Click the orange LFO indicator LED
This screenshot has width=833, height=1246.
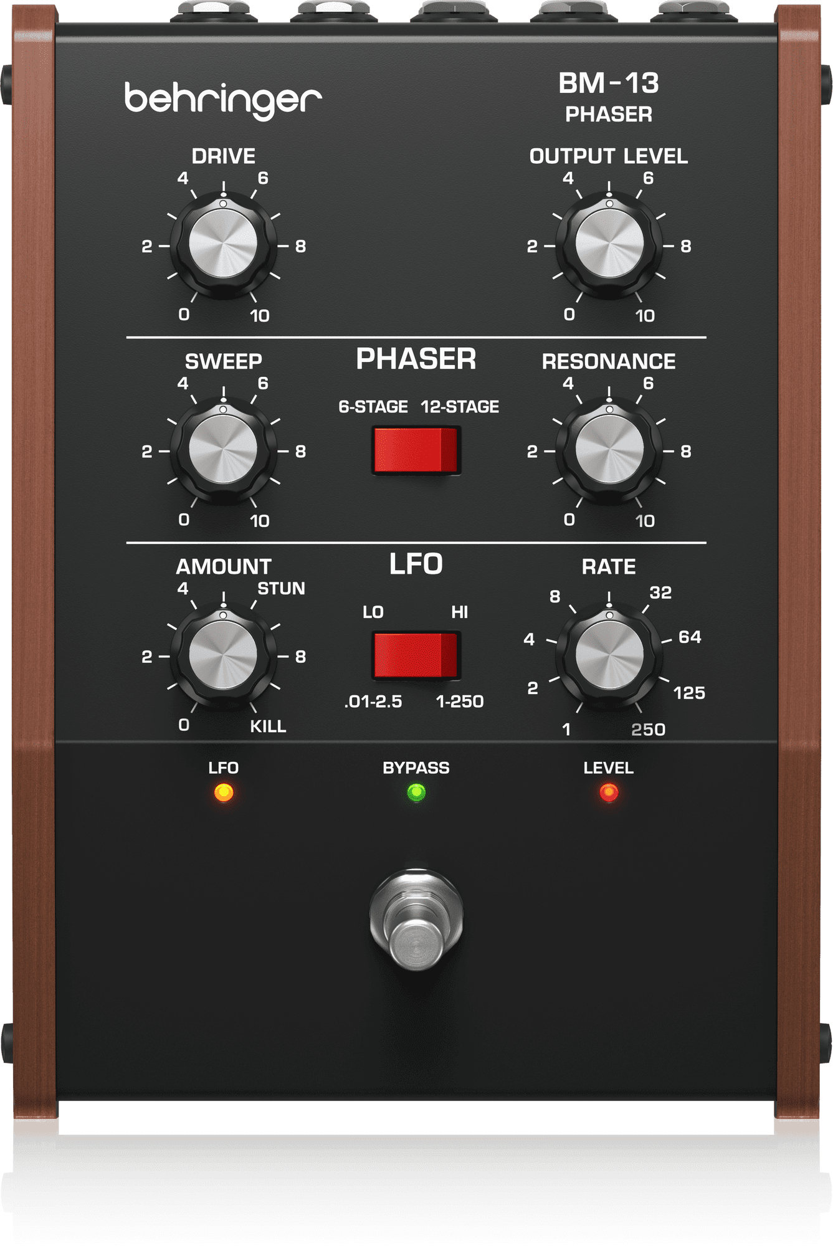224,792
